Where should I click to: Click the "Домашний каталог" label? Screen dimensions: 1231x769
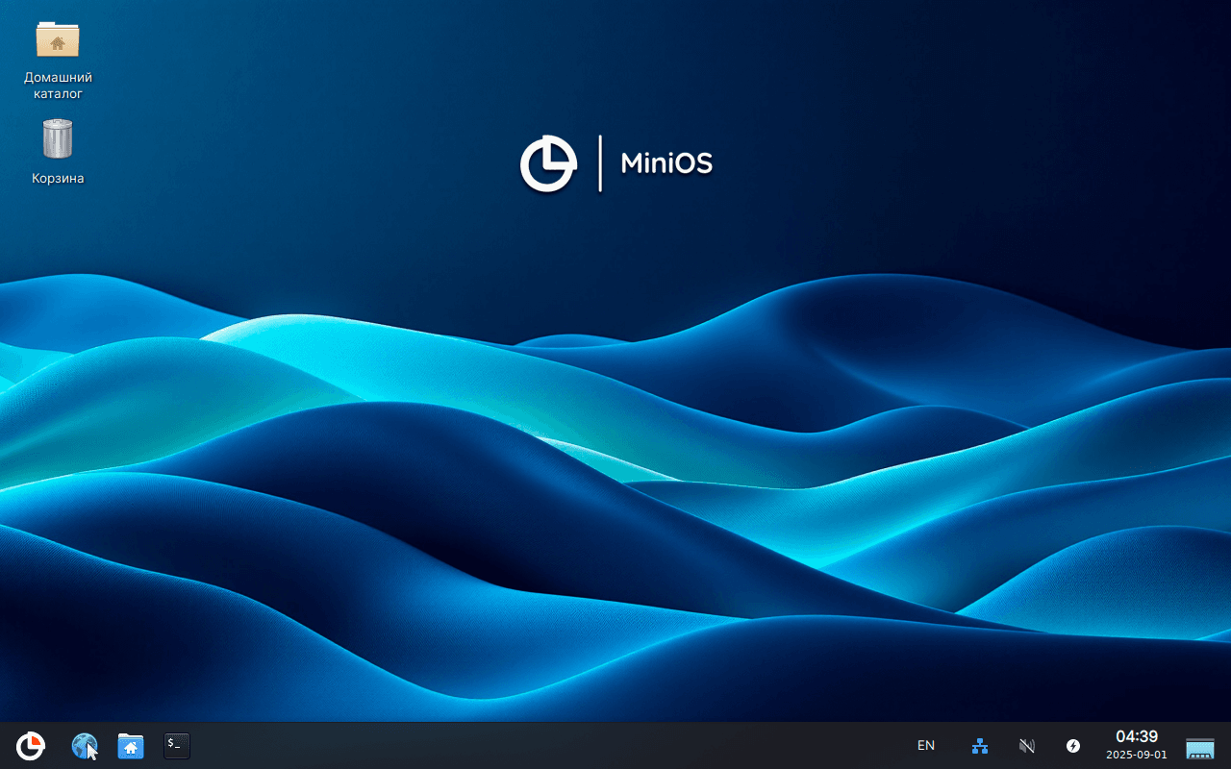tap(58, 86)
